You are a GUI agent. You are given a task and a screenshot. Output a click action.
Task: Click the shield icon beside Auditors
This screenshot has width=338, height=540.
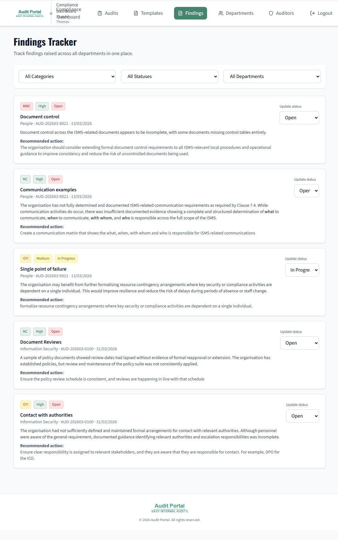(271, 13)
